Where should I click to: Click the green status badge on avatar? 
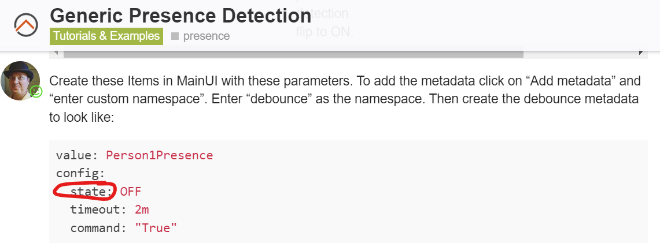click(36, 91)
